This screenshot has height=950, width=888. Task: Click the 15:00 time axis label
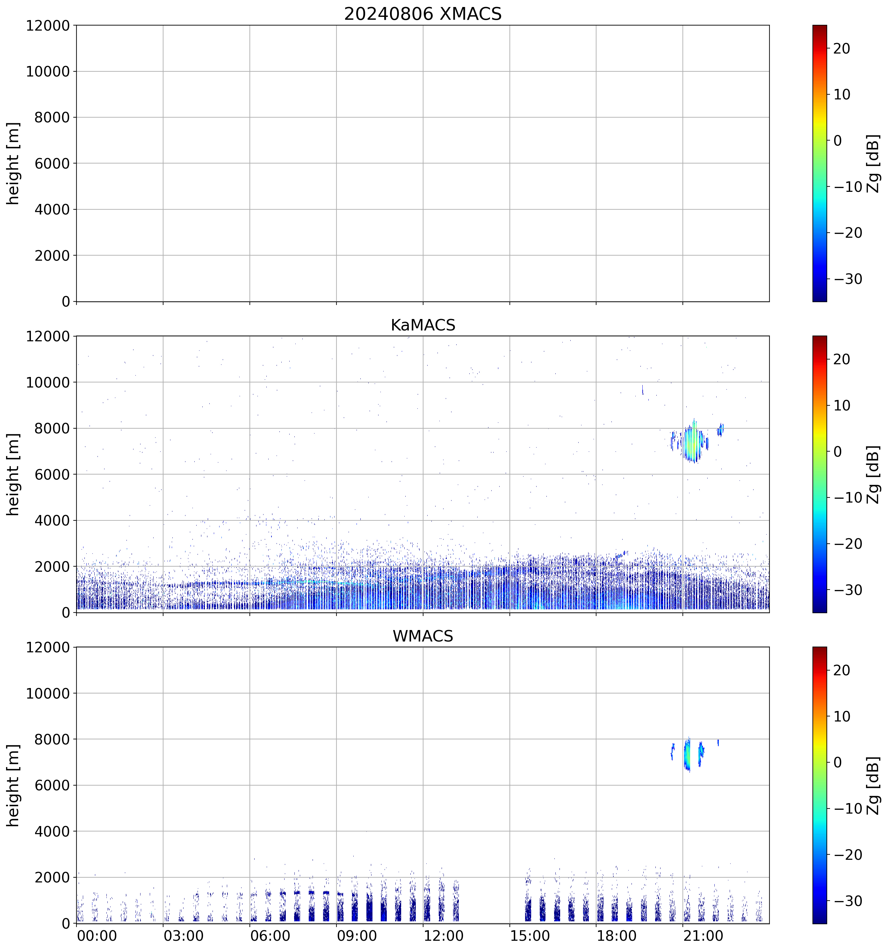pyautogui.click(x=530, y=936)
